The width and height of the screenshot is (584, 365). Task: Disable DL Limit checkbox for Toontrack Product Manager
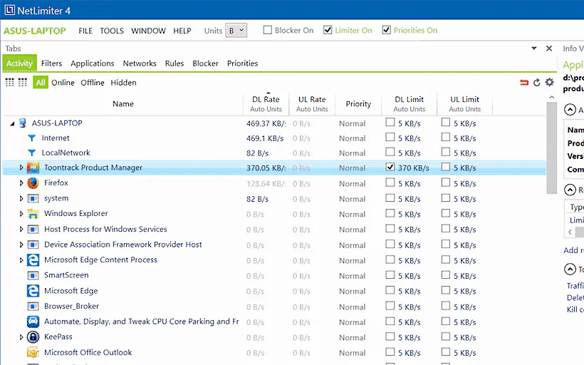point(390,167)
